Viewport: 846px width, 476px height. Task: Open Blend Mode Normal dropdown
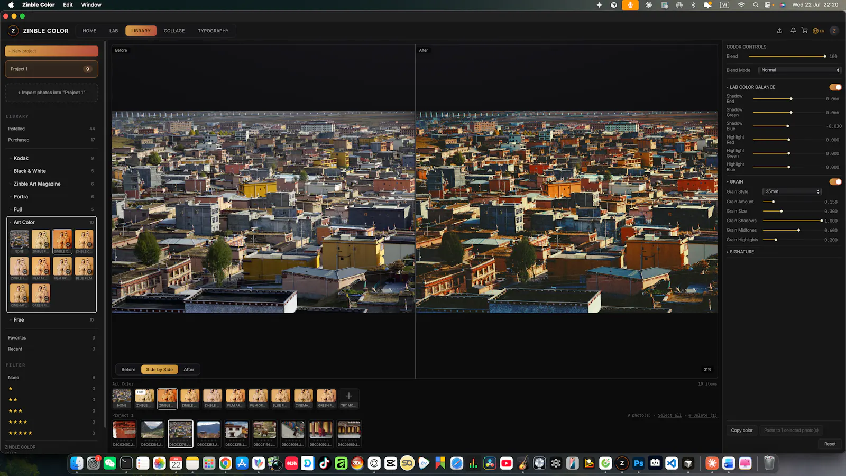800,70
